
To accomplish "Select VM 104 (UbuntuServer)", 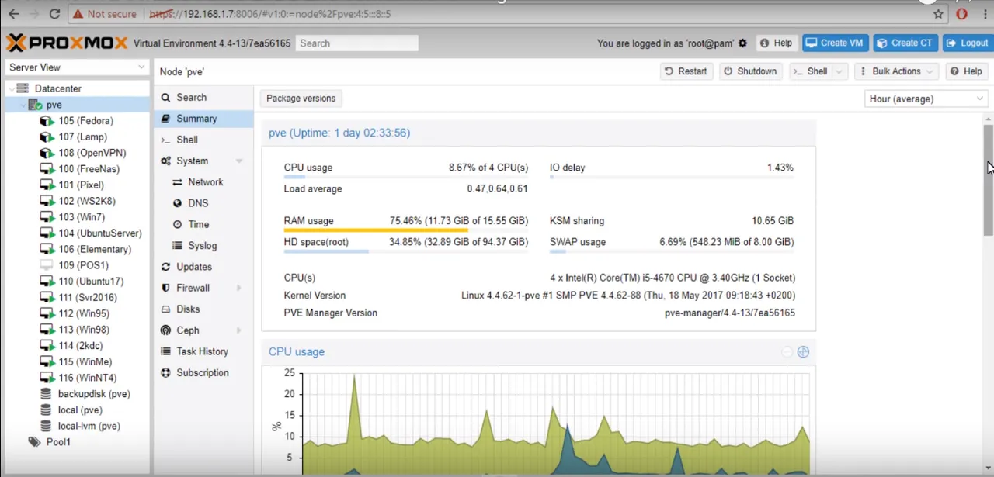I will pyautogui.click(x=99, y=233).
